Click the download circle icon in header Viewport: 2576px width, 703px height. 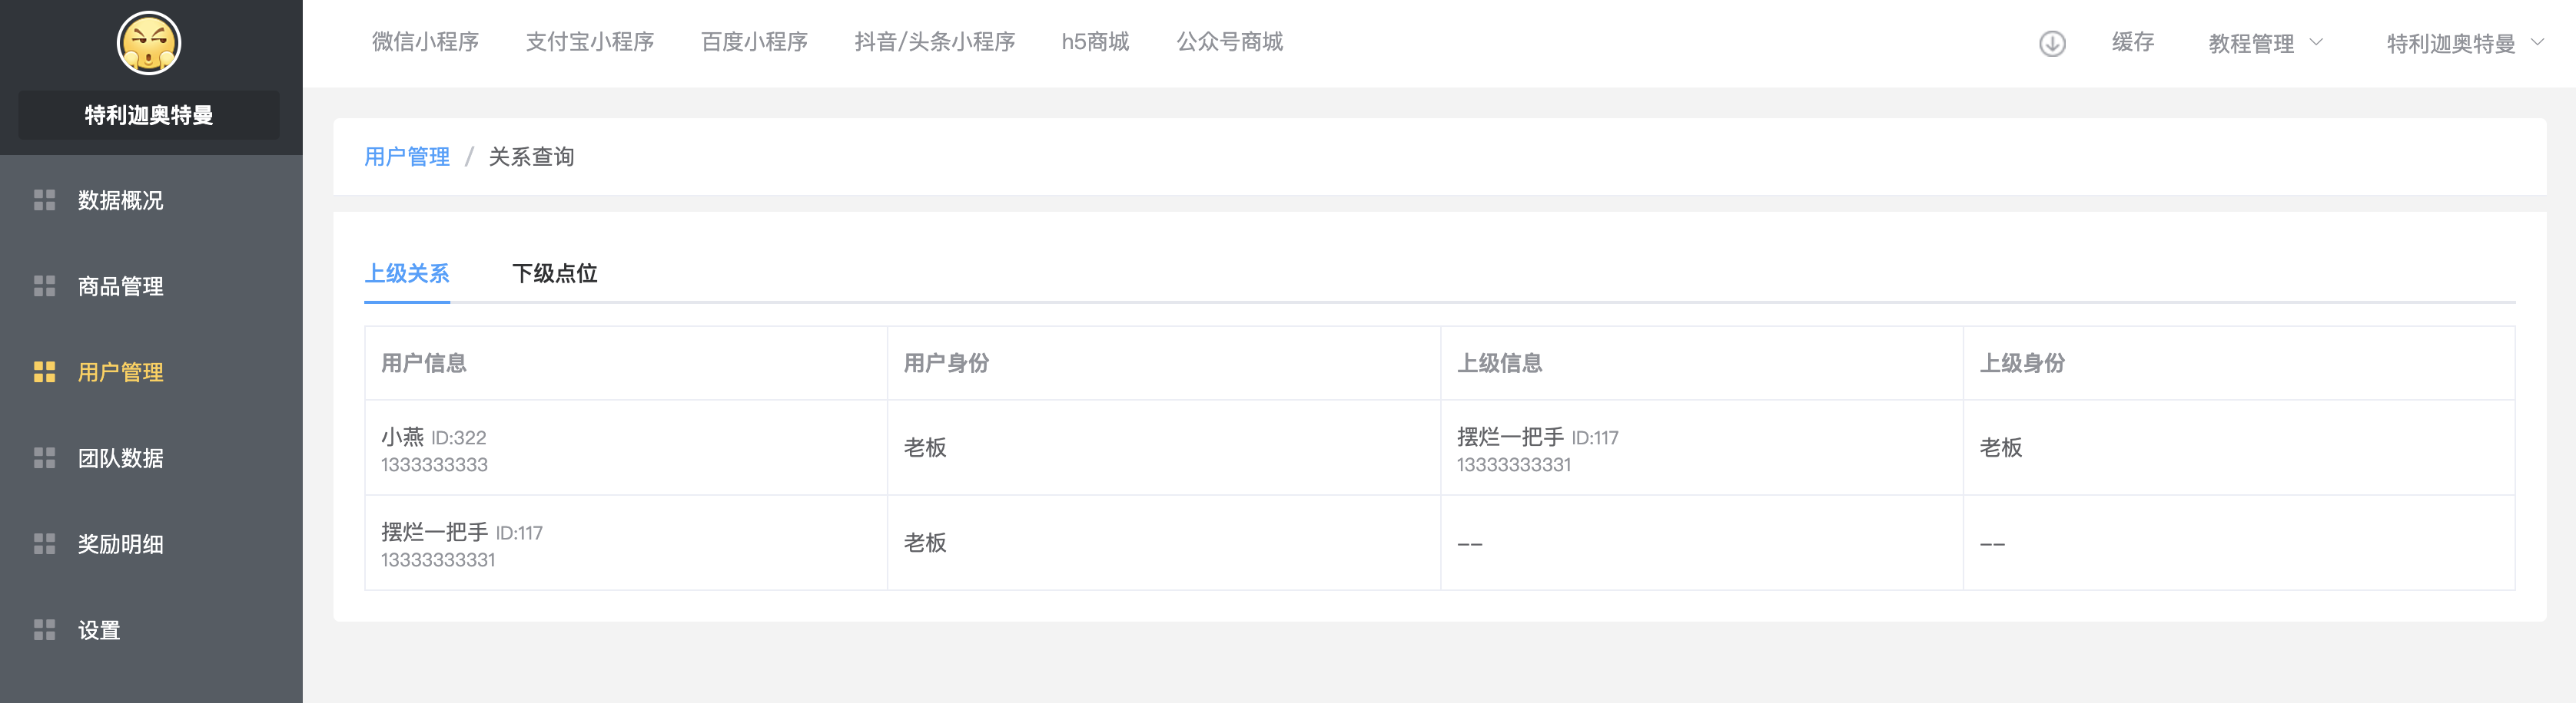[2052, 44]
